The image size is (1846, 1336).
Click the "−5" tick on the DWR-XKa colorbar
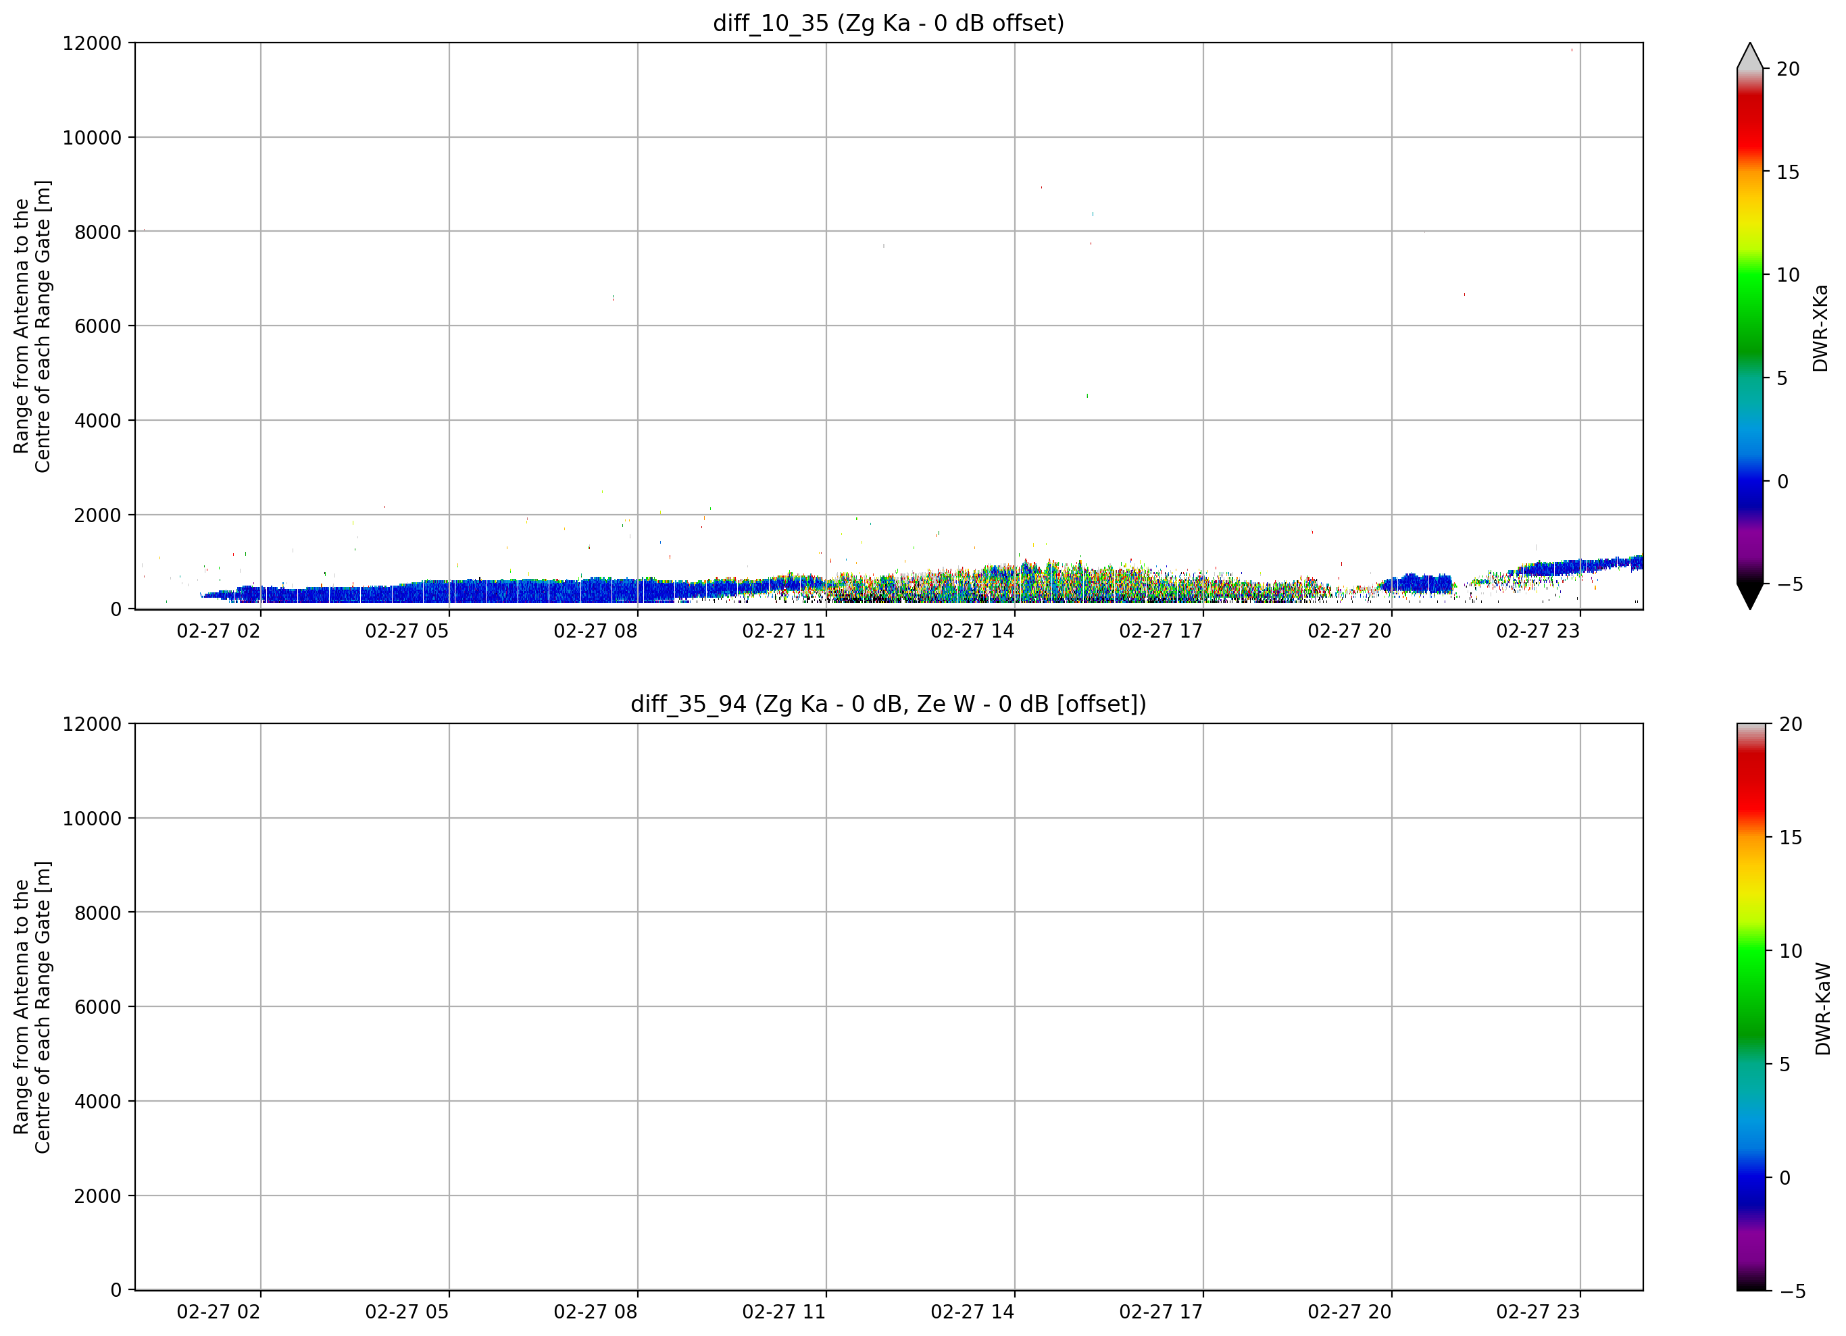[1790, 584]
